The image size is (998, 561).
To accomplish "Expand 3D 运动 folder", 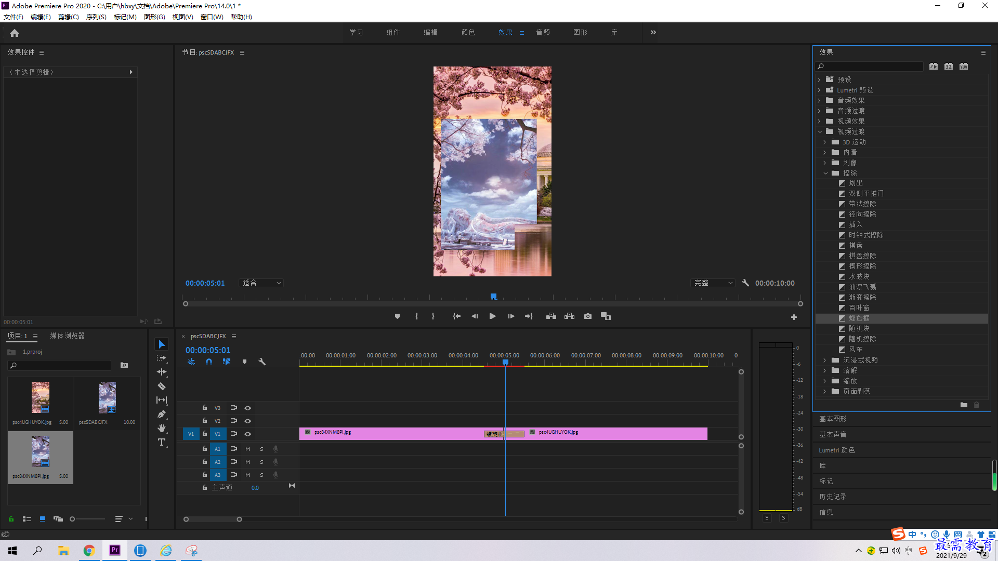I will click(825, 142).
